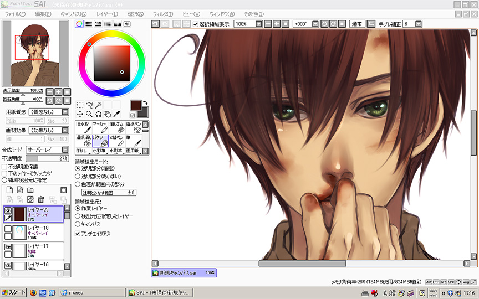Open the 編集(E) menu

point(43,14)
